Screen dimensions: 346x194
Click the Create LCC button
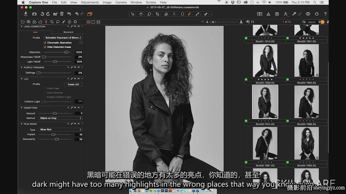(74, 84)
